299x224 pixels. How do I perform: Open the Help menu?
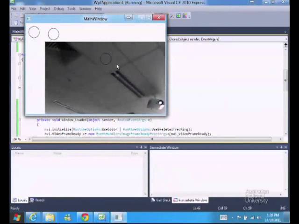coord(99,9)
